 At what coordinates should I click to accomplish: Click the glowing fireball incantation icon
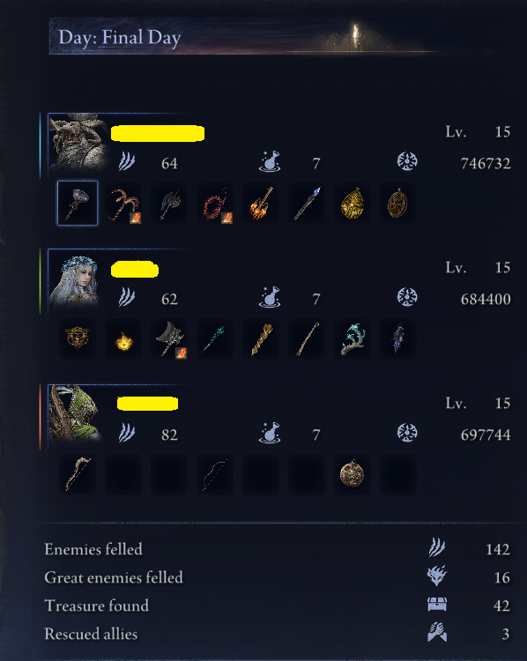click(x=123, y=339)
